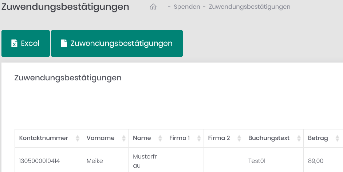
Task: Click sort arrows next to Betrag
Action: (x=337, y=138)
